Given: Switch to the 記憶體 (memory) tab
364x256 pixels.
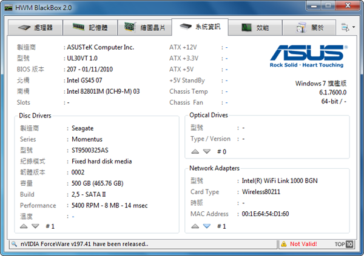Looking at the screenshot, I should 90,28.
